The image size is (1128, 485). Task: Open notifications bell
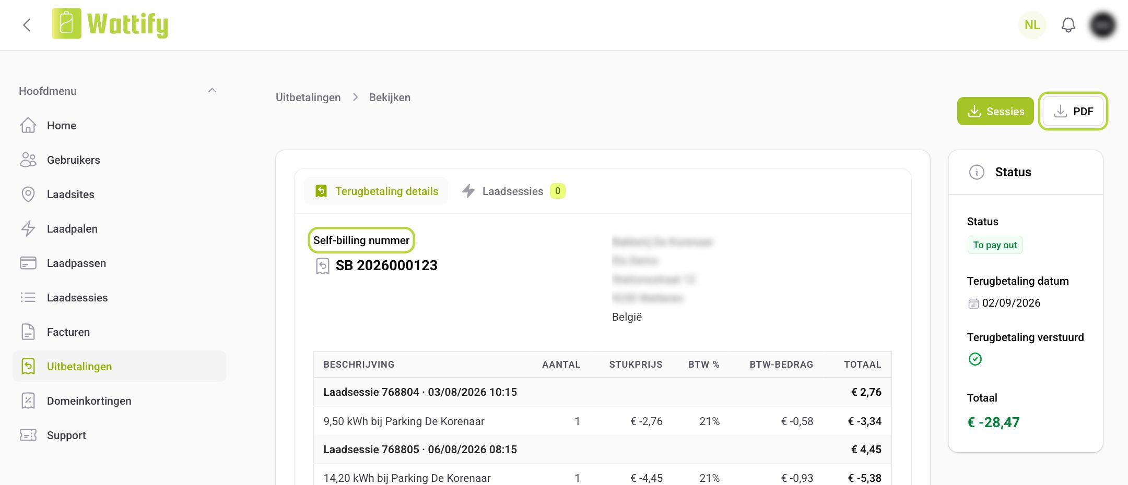[1068, 25]
